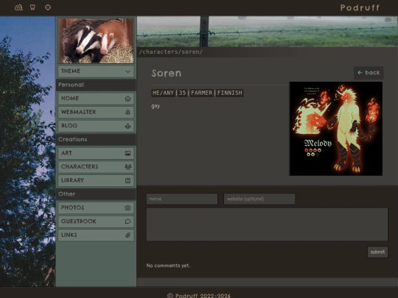Click the circled square icon in top bar
The image size is (398, 298).
[48, 7]
